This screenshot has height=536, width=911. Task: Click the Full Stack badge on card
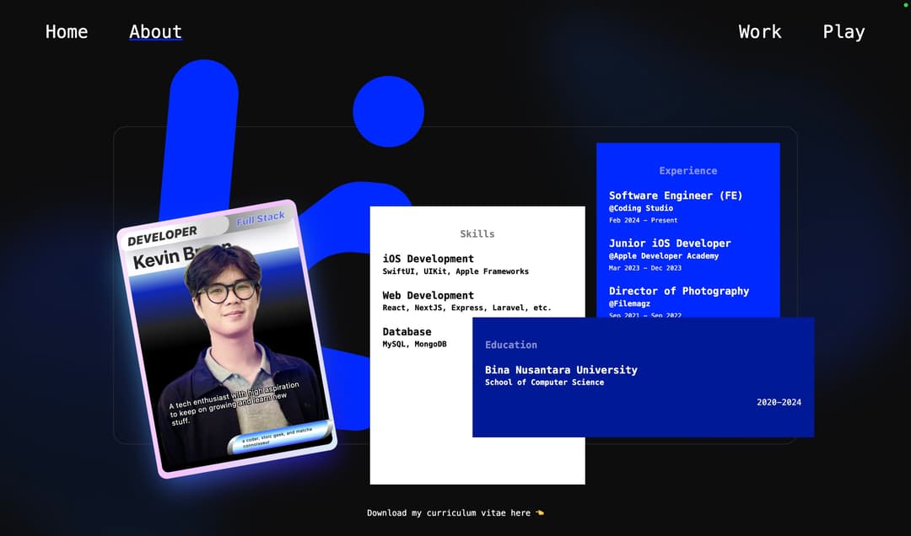coord(261,218)
